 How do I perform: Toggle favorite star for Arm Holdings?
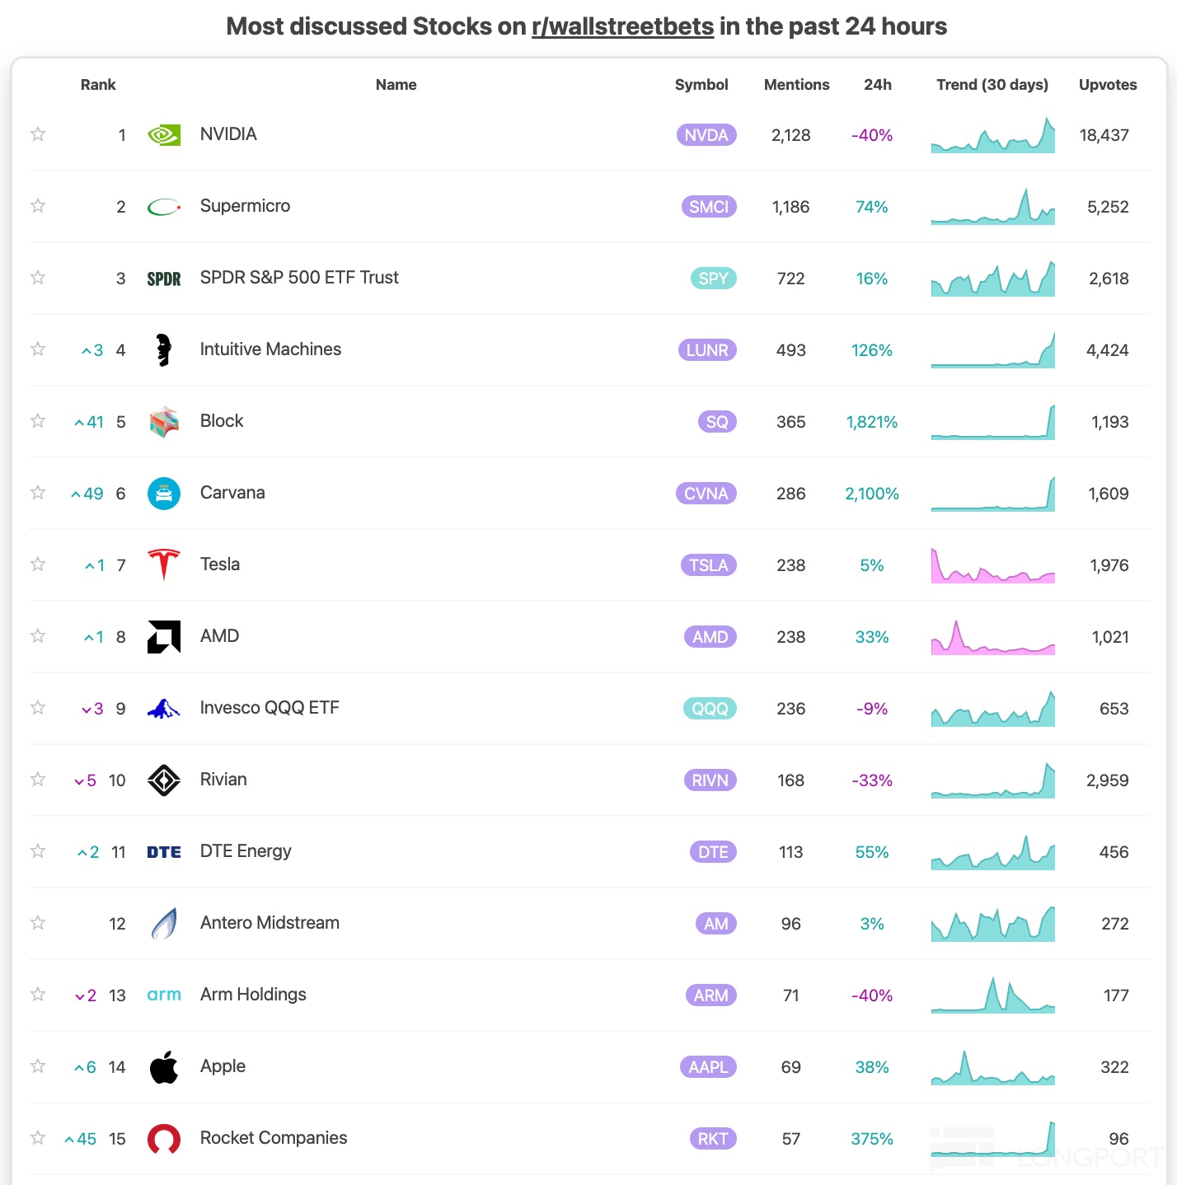[x=38, y=995]
